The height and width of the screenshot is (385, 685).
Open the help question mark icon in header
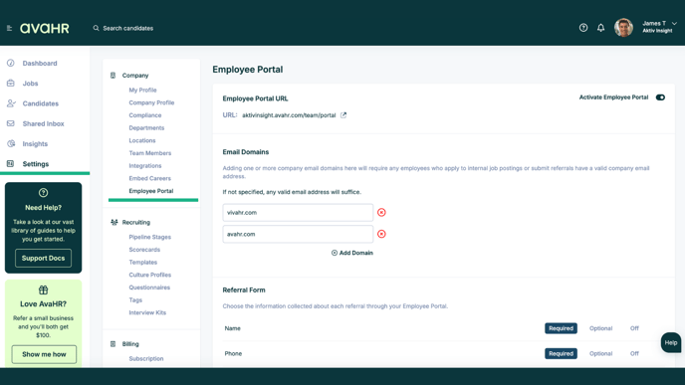583,28
